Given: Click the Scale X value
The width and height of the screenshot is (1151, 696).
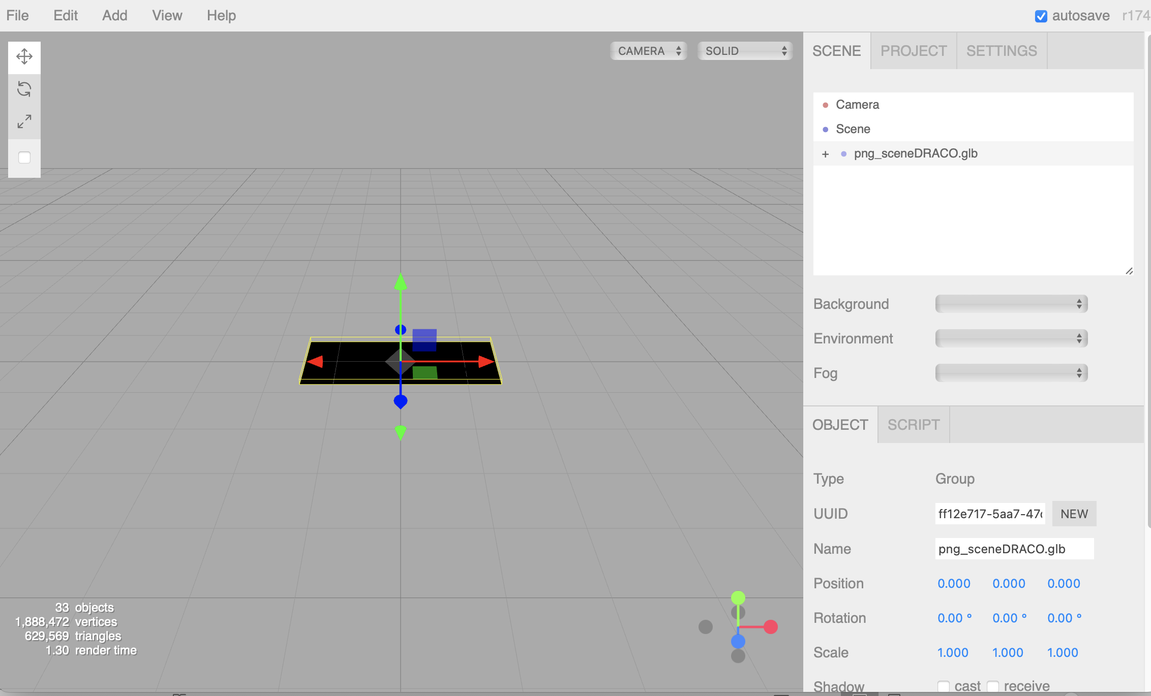Looking at the screenshot, I should tap(953, 653).
